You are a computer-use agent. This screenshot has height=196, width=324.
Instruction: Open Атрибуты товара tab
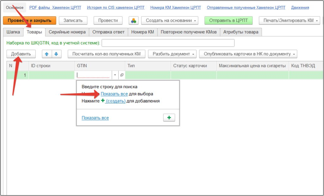coord(241,32)
